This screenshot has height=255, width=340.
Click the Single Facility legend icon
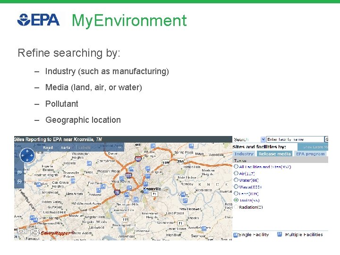236,235
